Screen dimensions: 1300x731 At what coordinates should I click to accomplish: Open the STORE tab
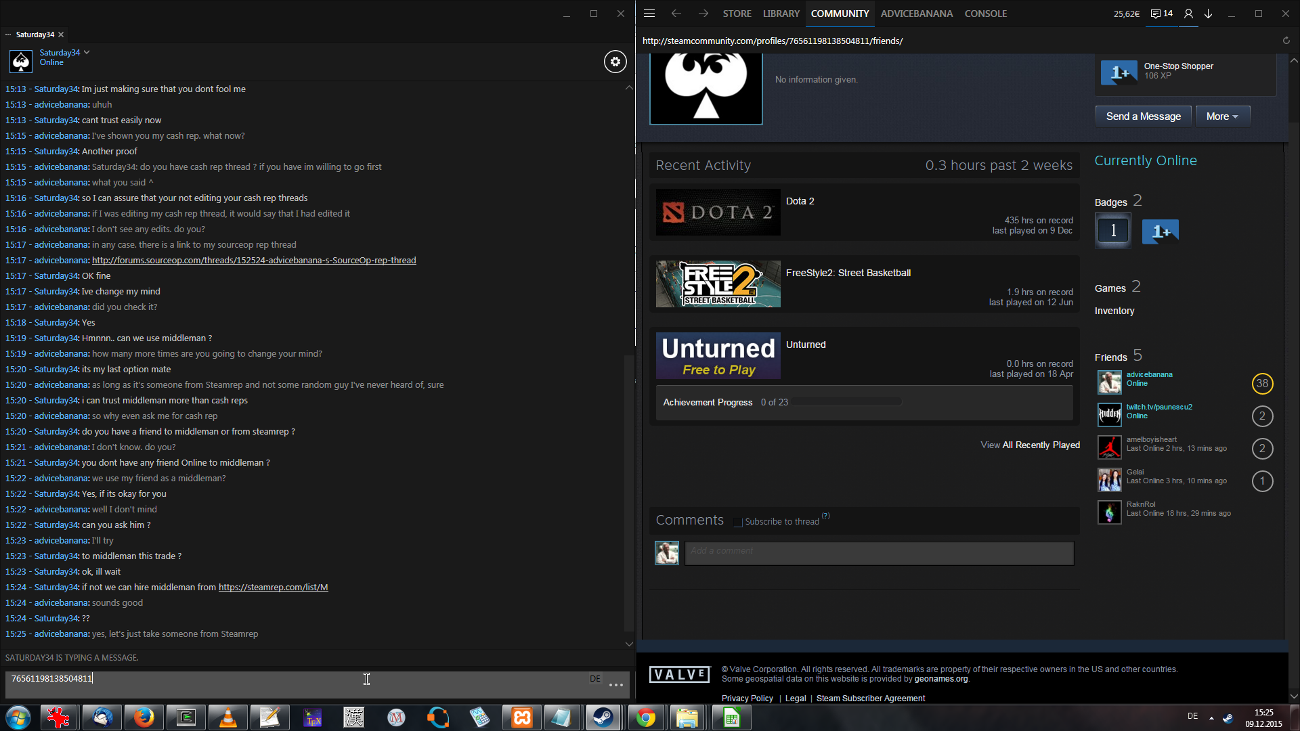[737, 14]
